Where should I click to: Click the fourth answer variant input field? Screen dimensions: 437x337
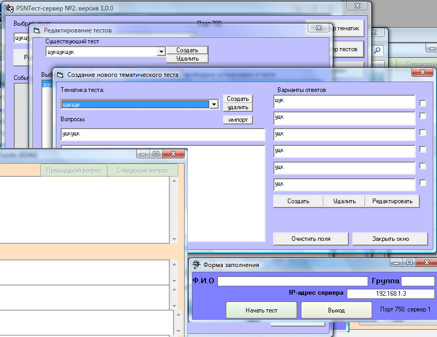tap(344, 152)
